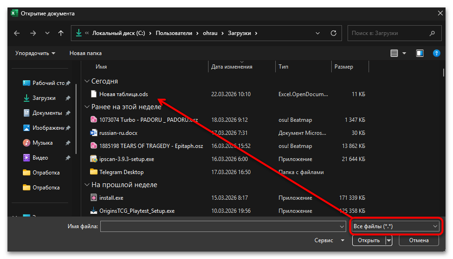
Task: Click the Epitaph.osz beatmap icon
Action: 94,146
